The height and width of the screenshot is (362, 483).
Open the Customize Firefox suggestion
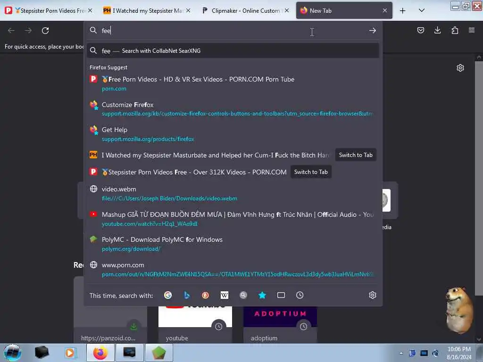233,109
